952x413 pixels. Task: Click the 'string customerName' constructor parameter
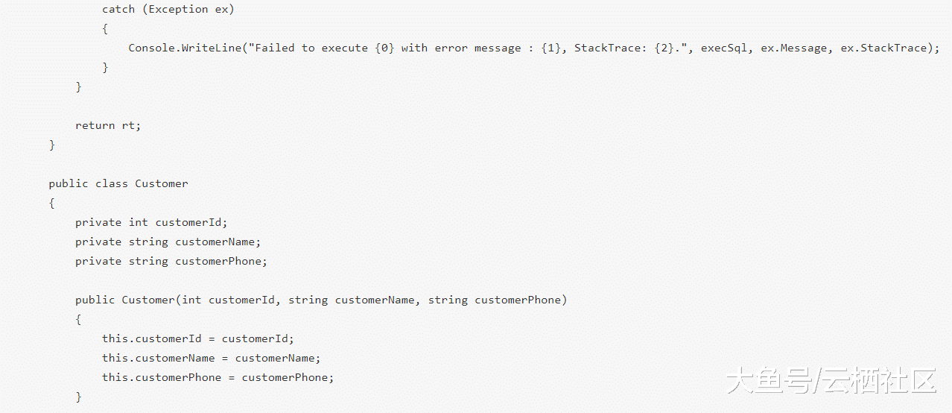point(351,300)
